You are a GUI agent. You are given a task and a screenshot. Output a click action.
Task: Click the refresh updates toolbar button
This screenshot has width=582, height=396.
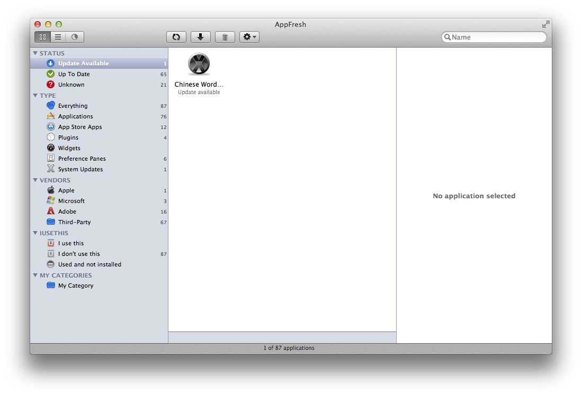point(176,37)
